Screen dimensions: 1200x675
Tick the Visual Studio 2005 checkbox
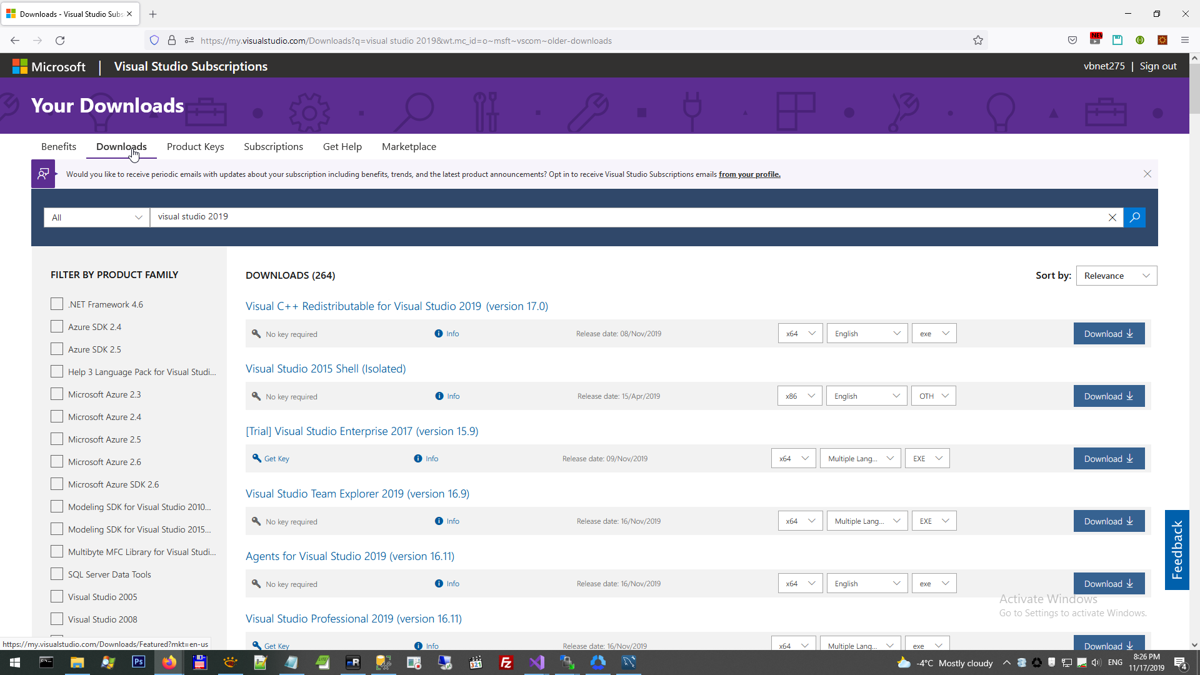pos(57,597)
